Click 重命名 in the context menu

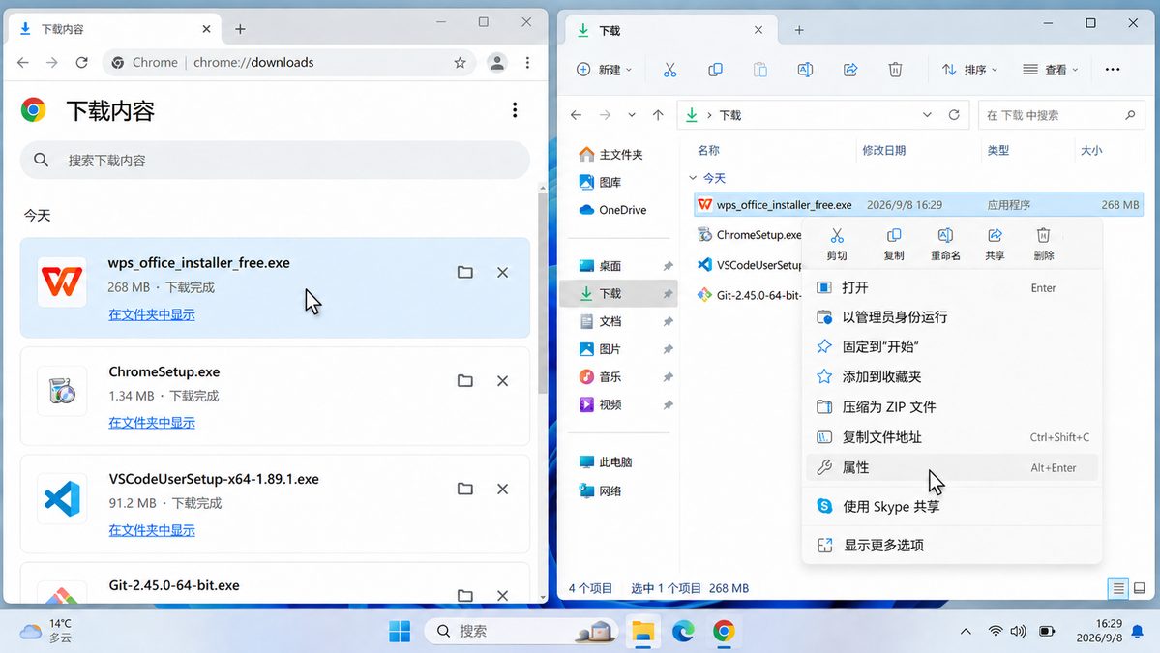tap(944, 245)
